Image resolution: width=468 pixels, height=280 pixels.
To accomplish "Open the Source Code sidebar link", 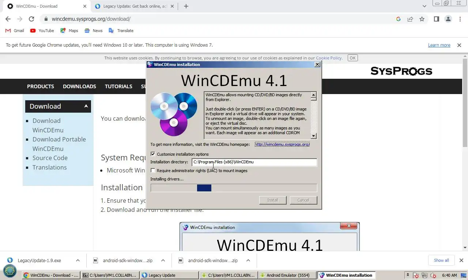I will coord(50,158).
